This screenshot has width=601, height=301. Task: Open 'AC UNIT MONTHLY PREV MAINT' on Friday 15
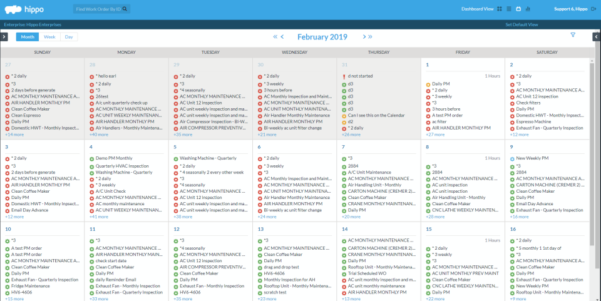[465, 273]
